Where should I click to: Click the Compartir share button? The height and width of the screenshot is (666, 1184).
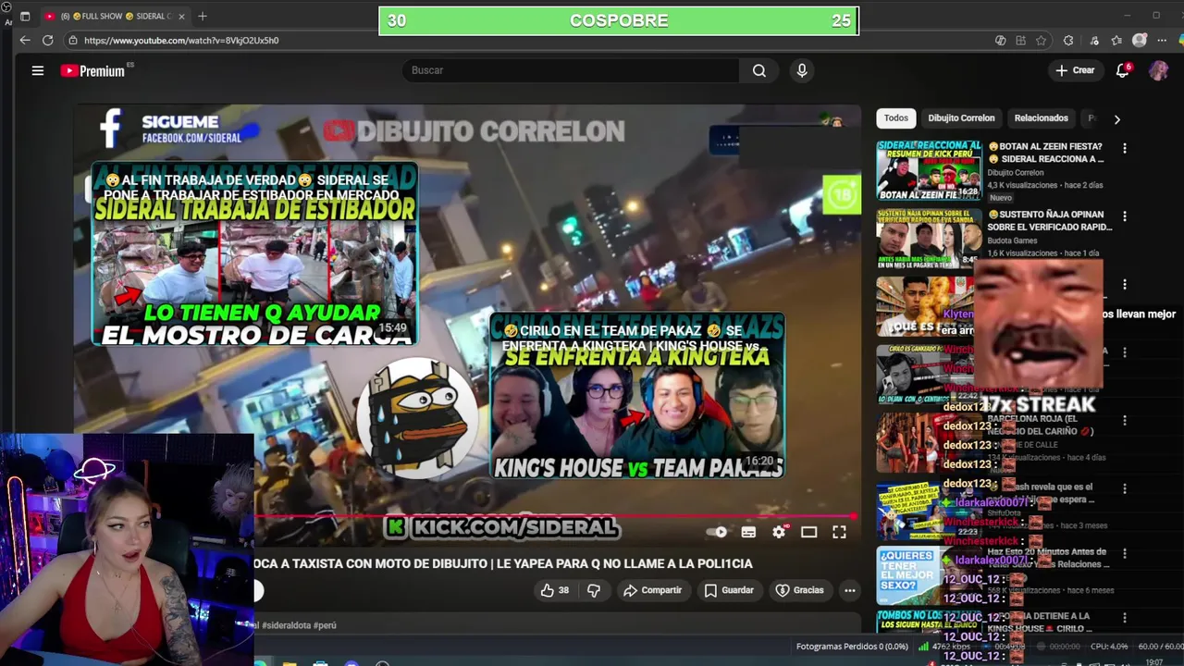pos(652,590)
